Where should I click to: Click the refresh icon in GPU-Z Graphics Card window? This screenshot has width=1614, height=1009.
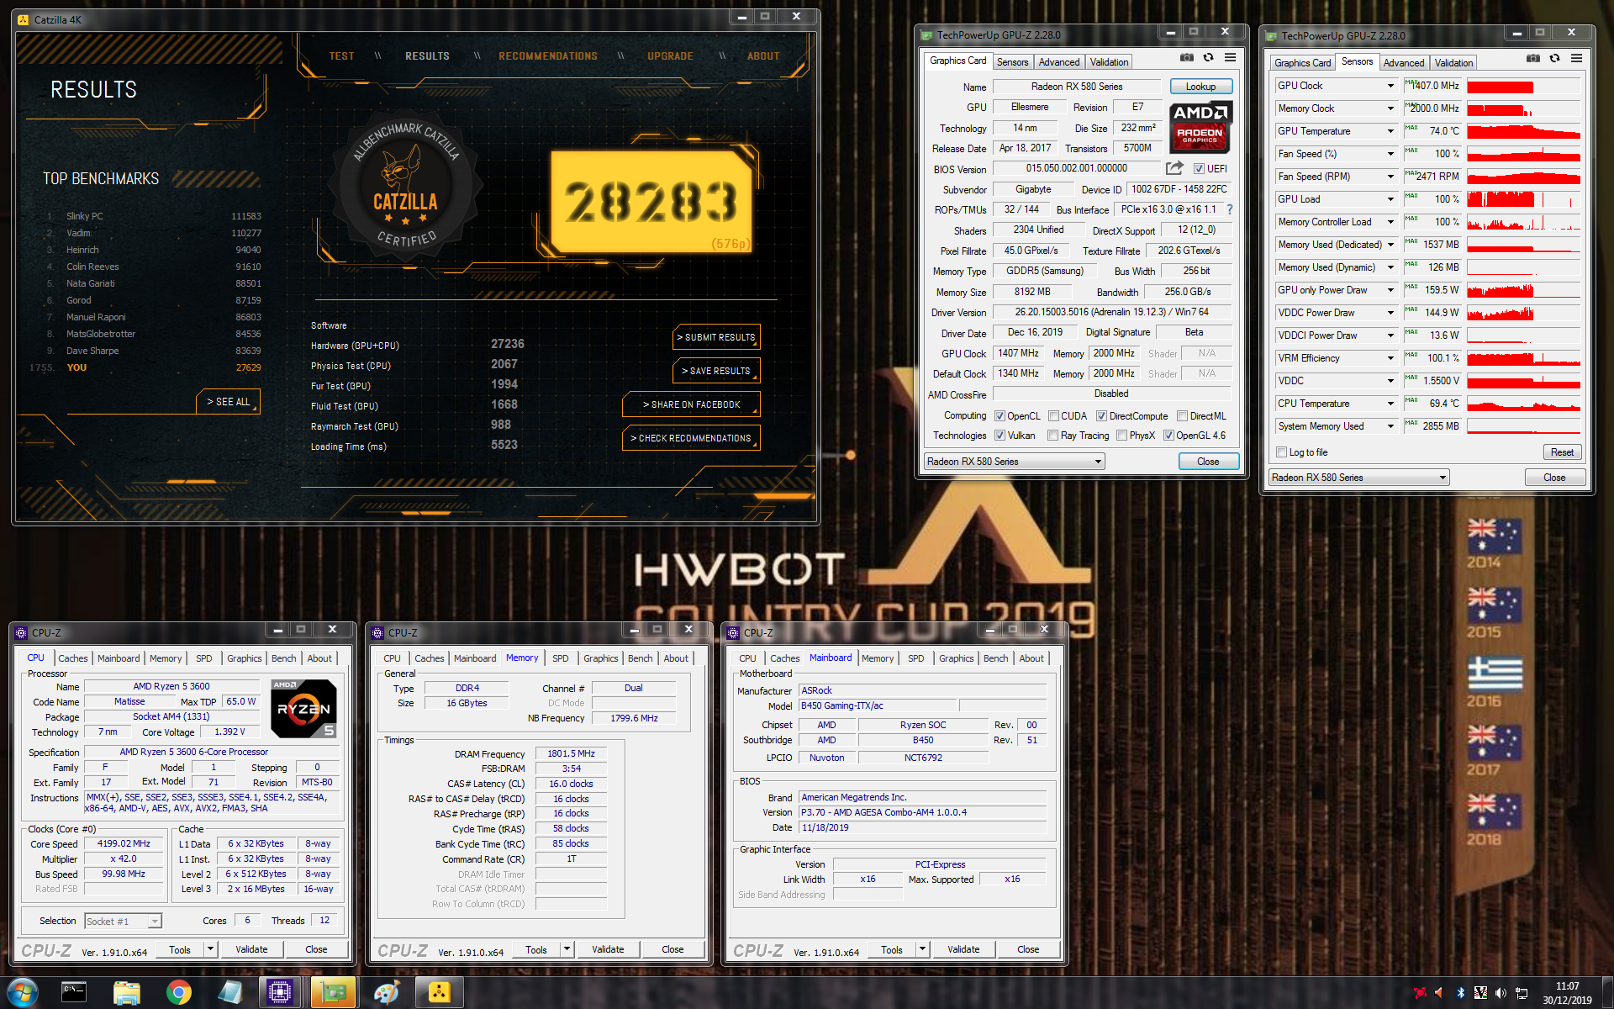pos(1208,57)
